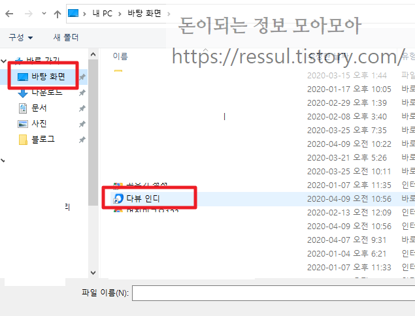Click the picture icon beside 사진
The image size is (415, 316).
(x=23, y=124)
